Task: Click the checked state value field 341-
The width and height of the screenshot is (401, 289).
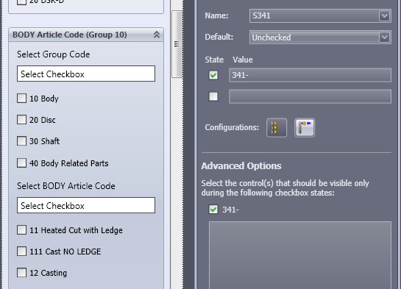Action: click(310, 75)
